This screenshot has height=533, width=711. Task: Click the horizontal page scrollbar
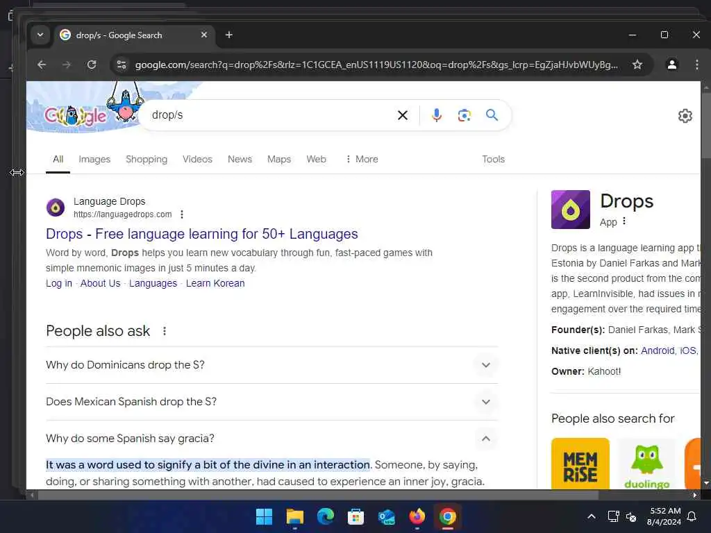pyautogui.click(x=317, y=496)
